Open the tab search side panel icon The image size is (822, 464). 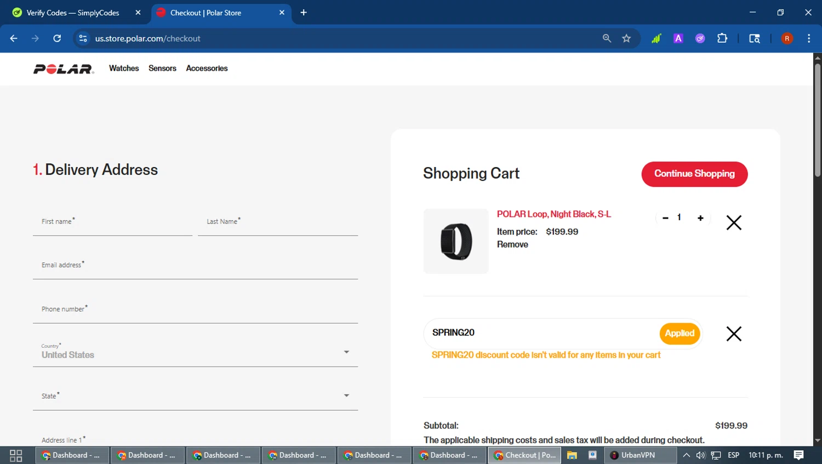point(755,38)
